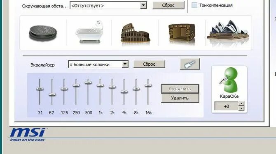Click the 4k equalizer slider handle

click(124, 92)
